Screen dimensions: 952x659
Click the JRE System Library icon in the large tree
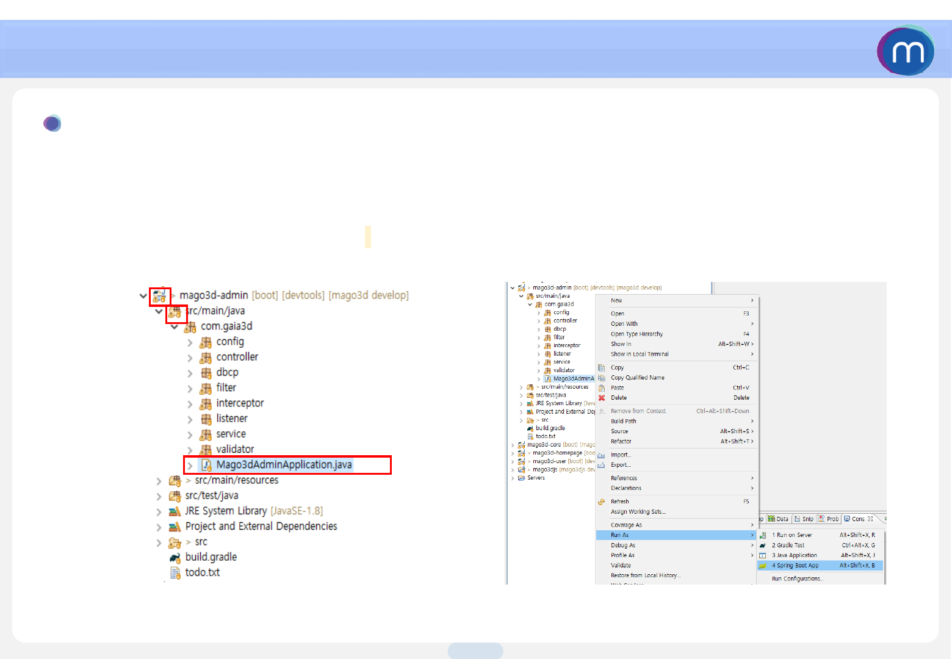tap(175, 511)
